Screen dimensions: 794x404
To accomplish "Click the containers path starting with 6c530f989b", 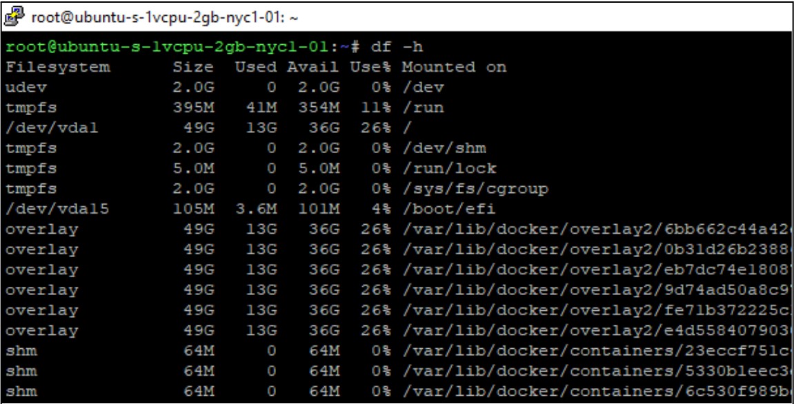I will (597, 392).
